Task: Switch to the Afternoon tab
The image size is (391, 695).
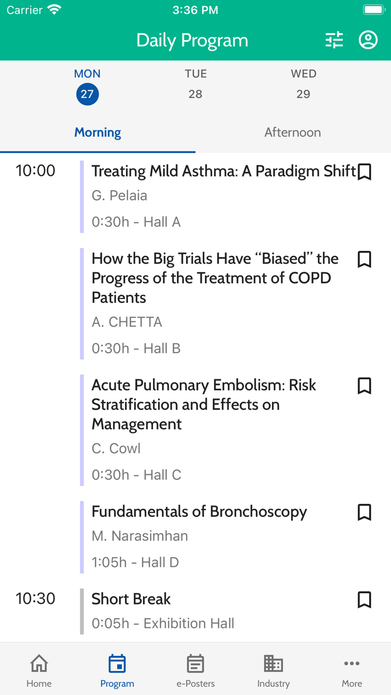Action: [293, 132]
